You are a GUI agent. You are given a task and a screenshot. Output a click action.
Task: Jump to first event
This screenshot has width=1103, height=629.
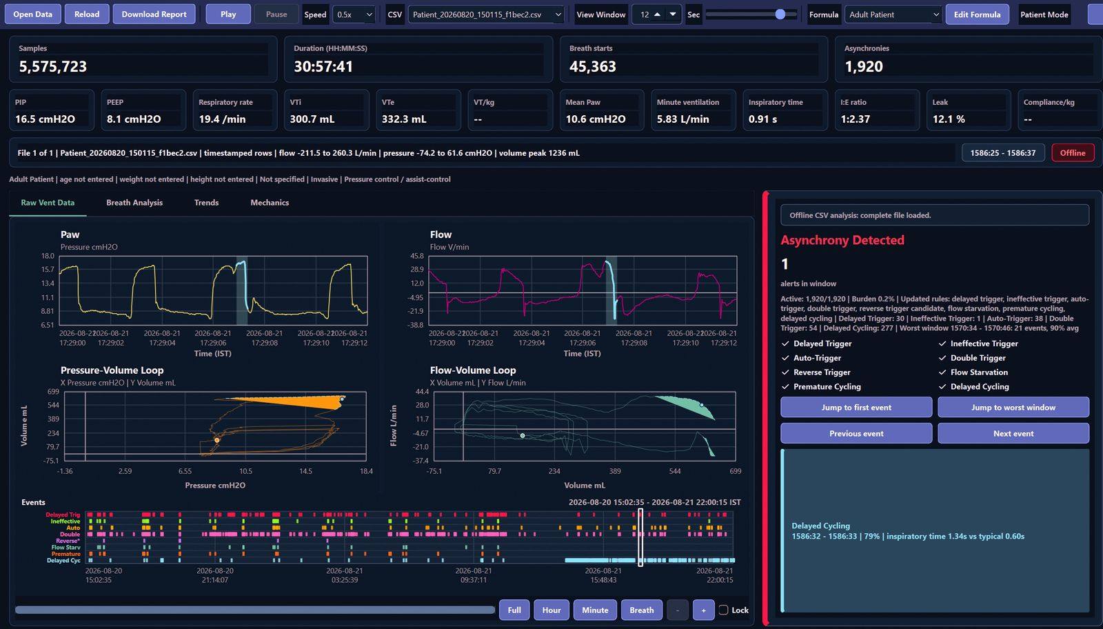tap(856, 408)
